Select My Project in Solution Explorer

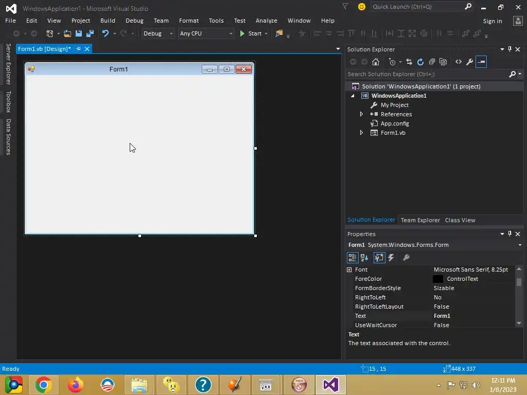(x=394, y=105)
